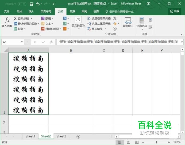Click the AutoSum sigma icon

coord(15,18)
